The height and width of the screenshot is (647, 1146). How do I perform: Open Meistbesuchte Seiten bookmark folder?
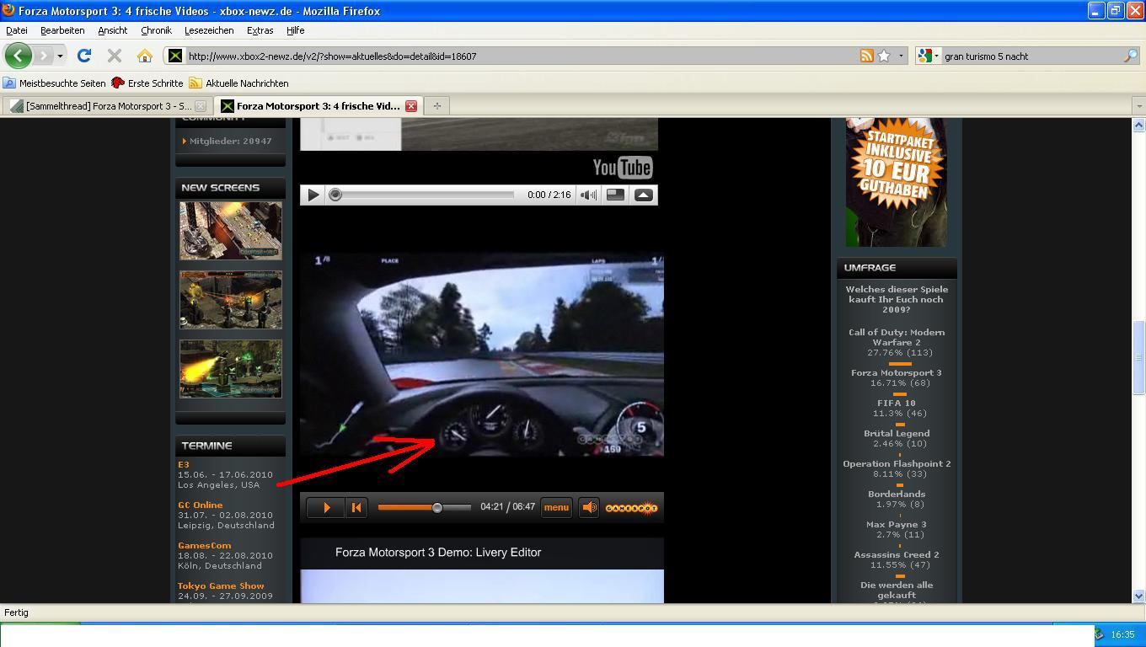point(55,83)
